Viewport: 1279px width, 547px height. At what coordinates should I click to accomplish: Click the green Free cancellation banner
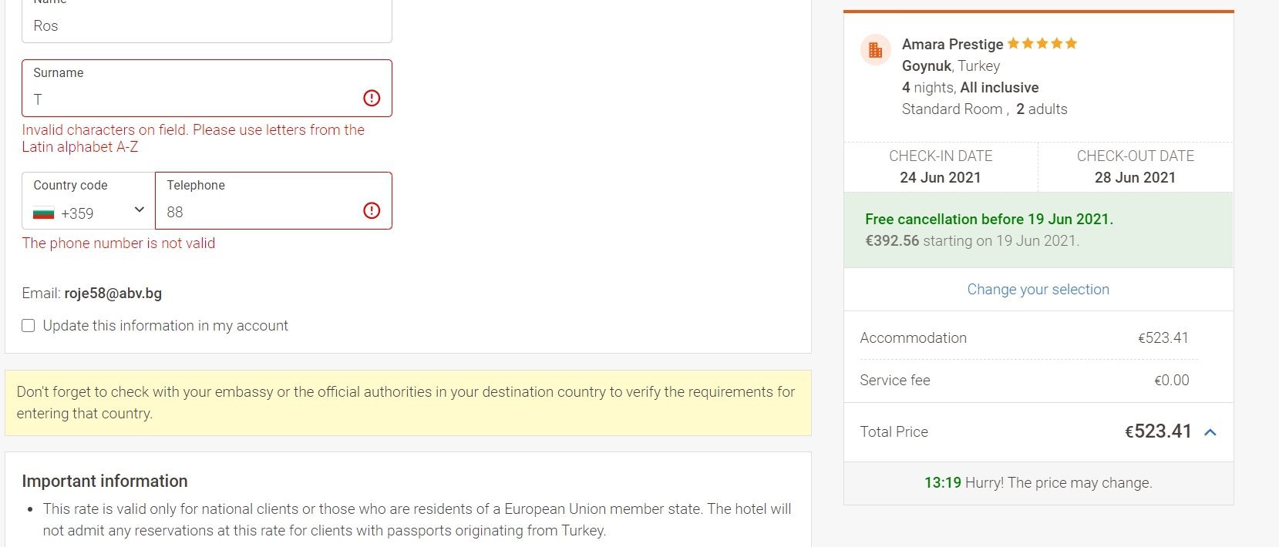1038,230
